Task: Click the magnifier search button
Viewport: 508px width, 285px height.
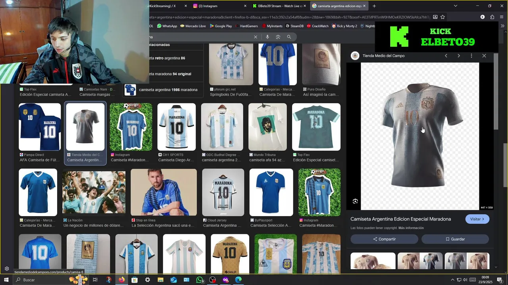Action: click(289, 37)
